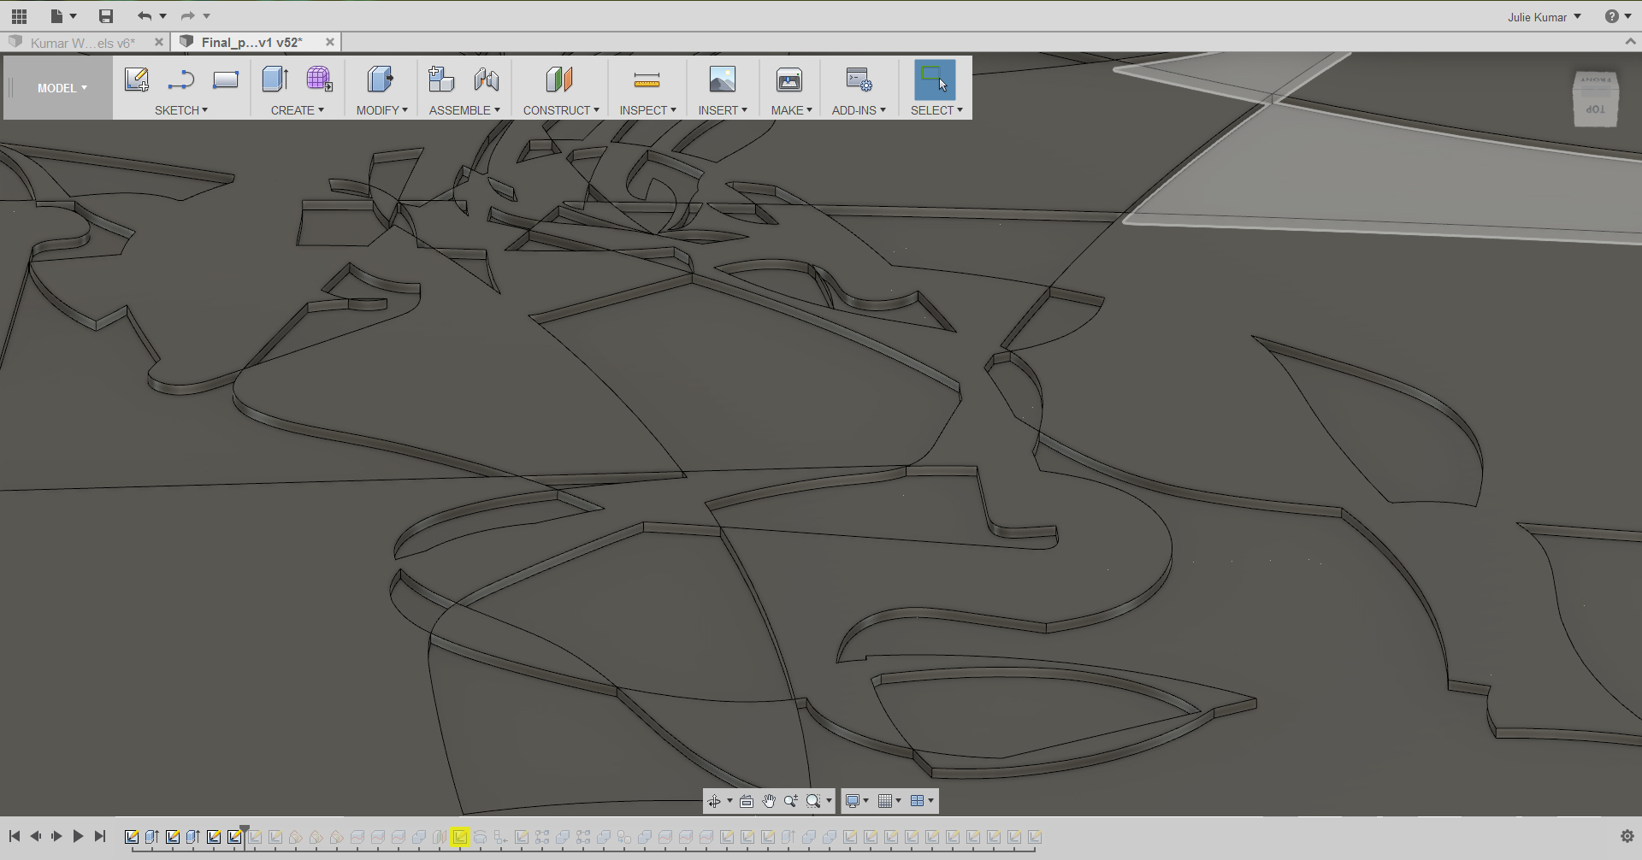Play the timeline history
The height and width of the screenshot is (860, 1642).
(78, 836)
